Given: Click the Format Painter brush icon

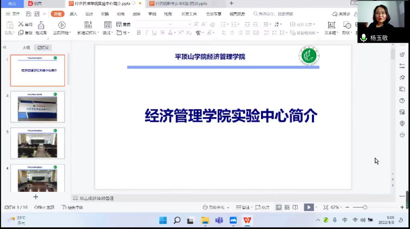Looking at the screenshot, I should pos(41,26).
